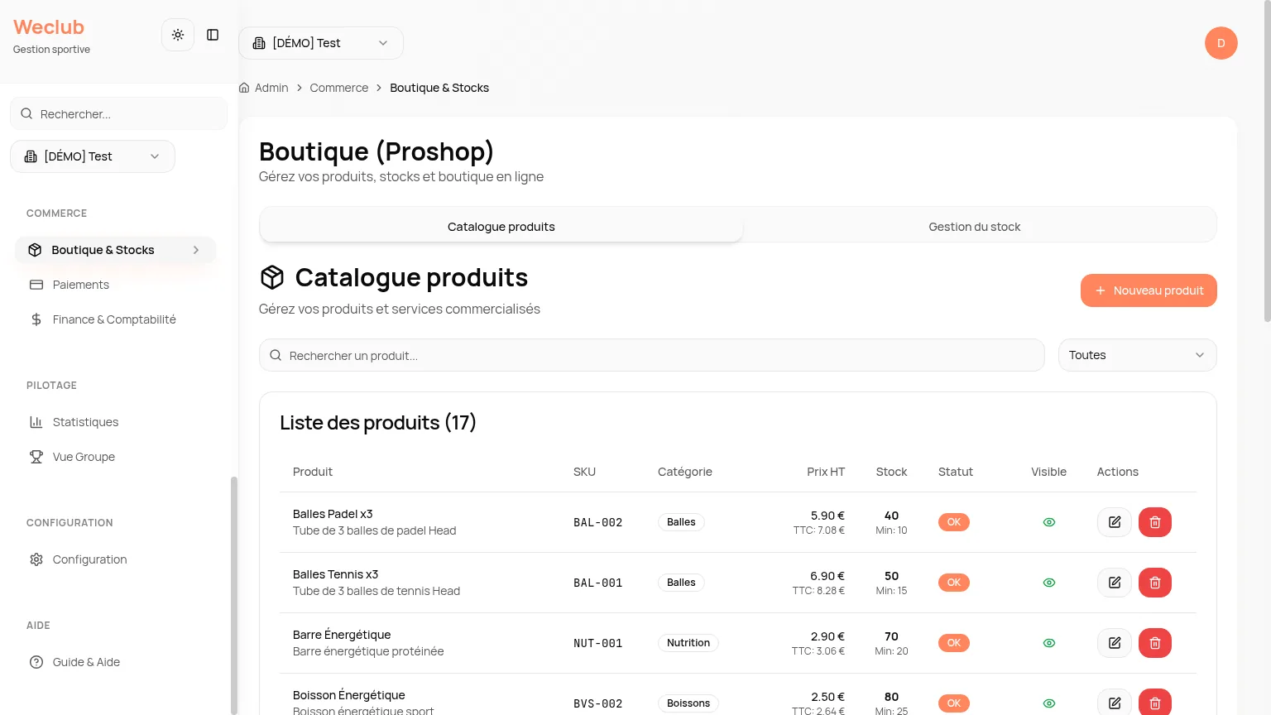This screenshot has height=715, width=1271.
Task: Click the page vertical scrollbar
Action: (1267, 161)
